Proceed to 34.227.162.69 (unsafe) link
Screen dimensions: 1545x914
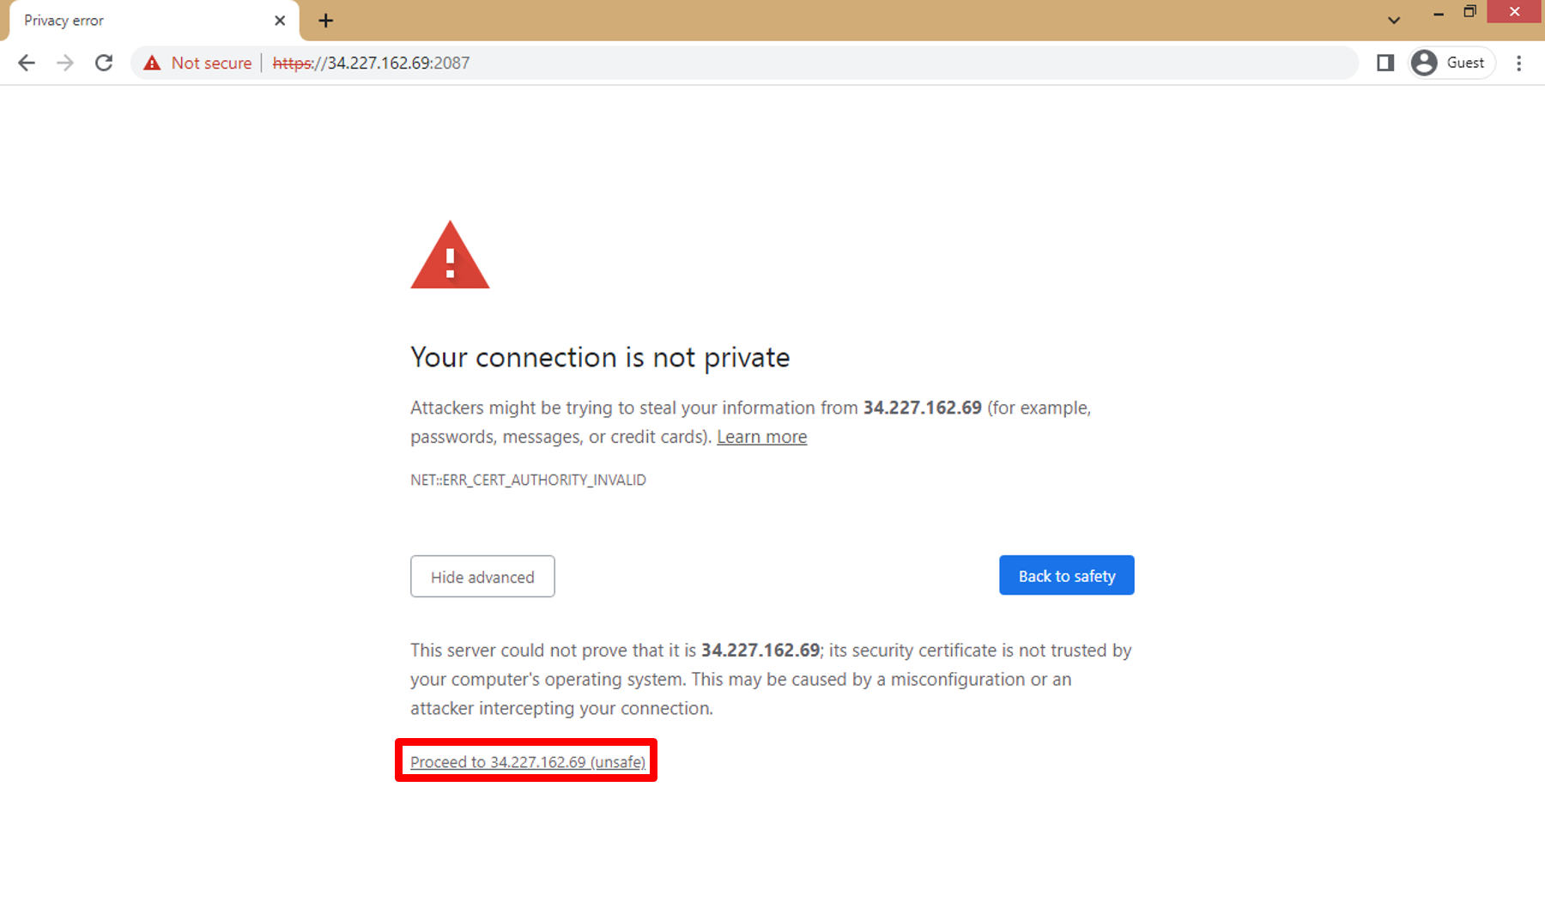tap(527, 762)
